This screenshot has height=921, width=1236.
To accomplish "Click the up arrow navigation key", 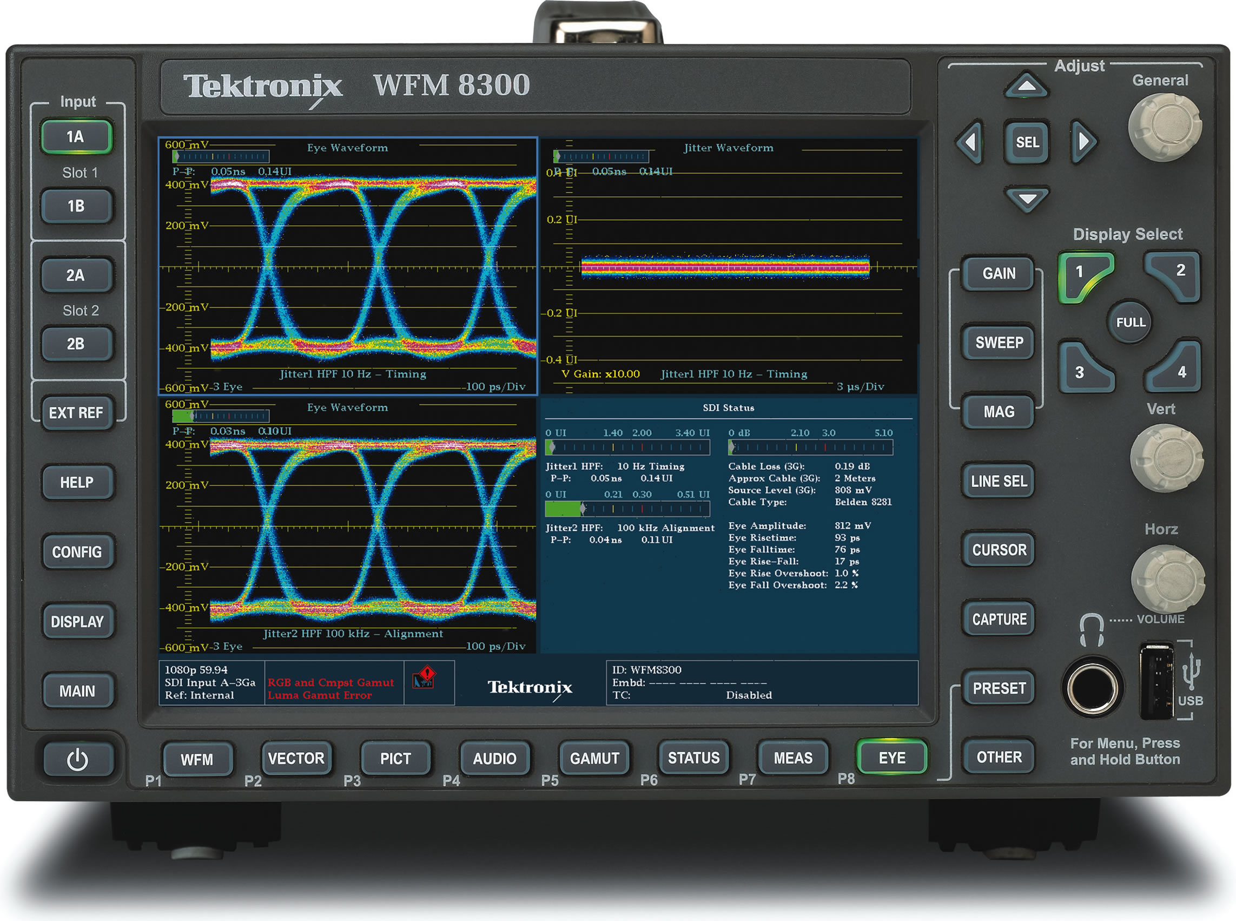I will (1027, 86).
